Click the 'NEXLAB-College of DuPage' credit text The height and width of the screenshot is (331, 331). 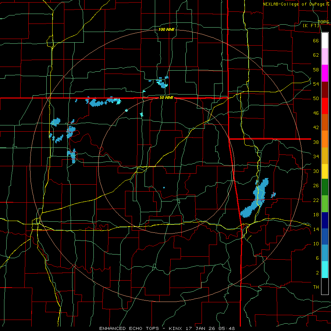coord(294,4)
